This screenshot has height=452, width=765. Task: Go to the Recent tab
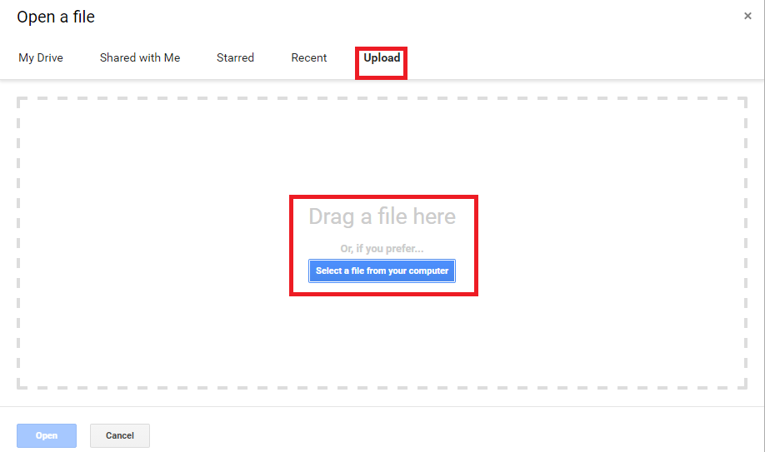[x=309, y=57]
